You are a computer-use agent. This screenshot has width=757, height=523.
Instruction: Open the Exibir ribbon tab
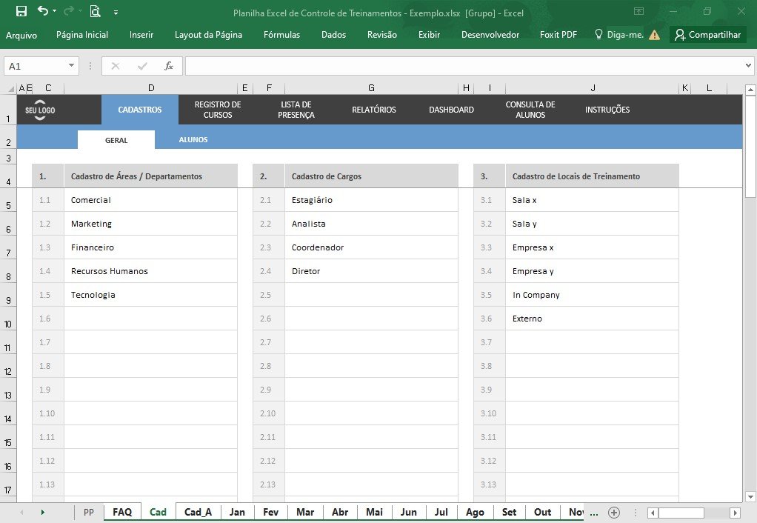pyautogui.click(x=429, y=35)
